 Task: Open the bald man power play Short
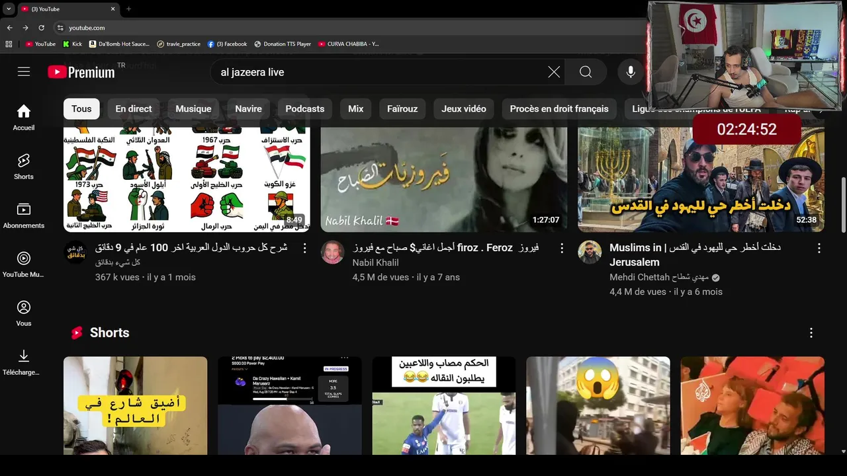pos(290,406)
